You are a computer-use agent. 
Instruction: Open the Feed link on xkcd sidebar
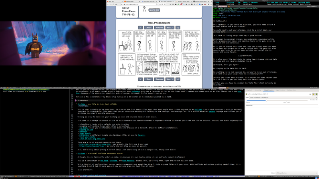coord(125,11)
